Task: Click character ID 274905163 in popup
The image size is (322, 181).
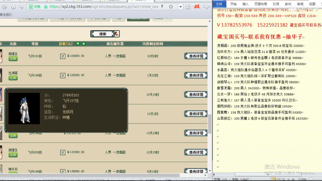Action: click(71, 95)
